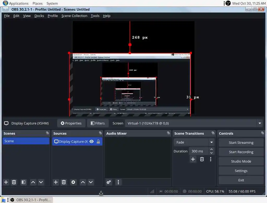267x203 pixels.
Task: Open transition properties three-dot menu
Action: click(x=211, y=159)
